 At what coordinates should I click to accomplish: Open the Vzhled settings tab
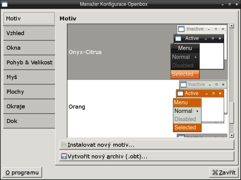pyautogui.click(x=29, y=33)
